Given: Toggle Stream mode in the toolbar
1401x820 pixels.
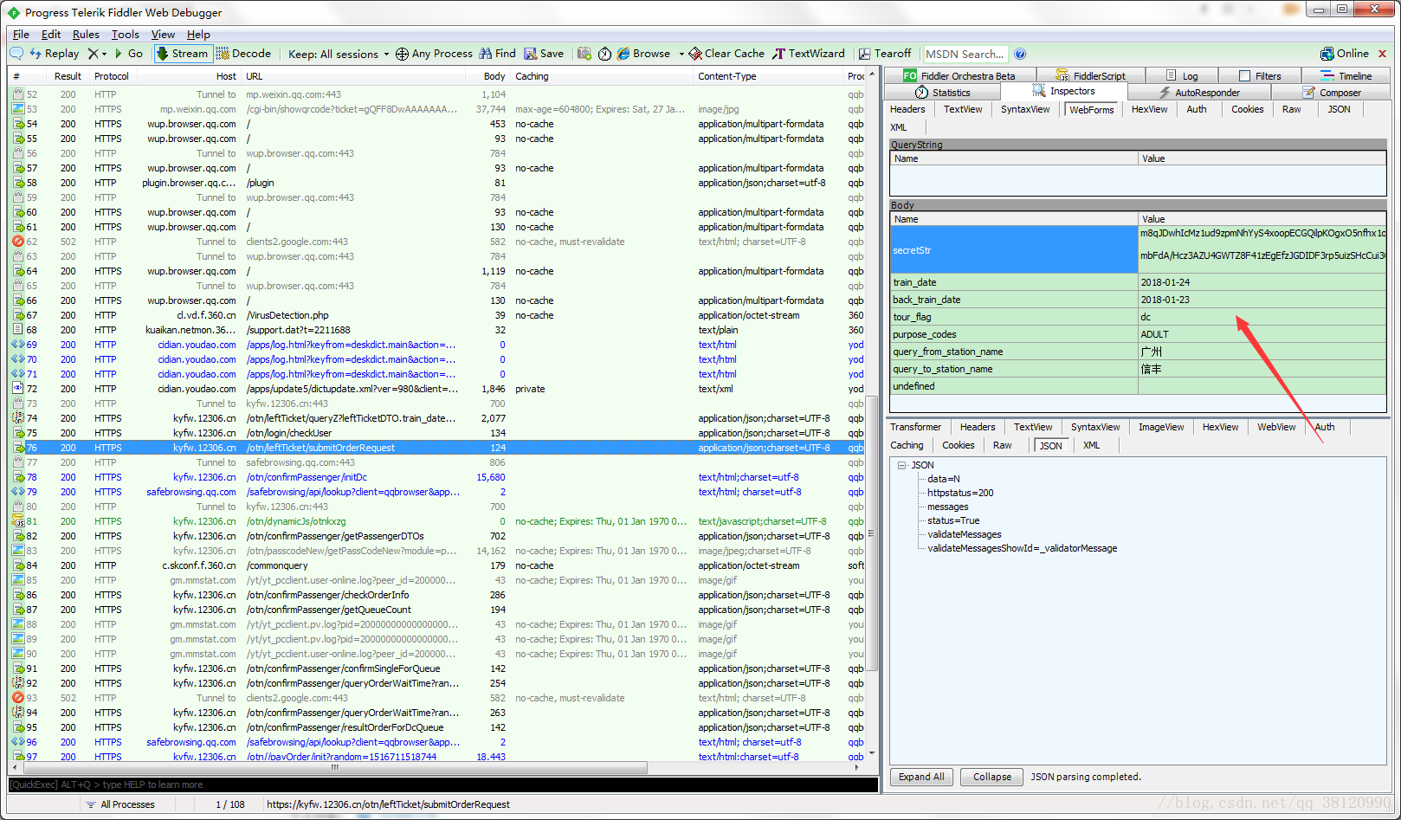Looking at the screenshot, I should pos(182,54).
